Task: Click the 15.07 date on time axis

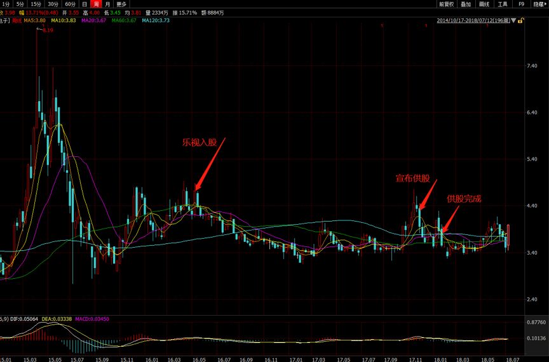Action: pos(77,359)
